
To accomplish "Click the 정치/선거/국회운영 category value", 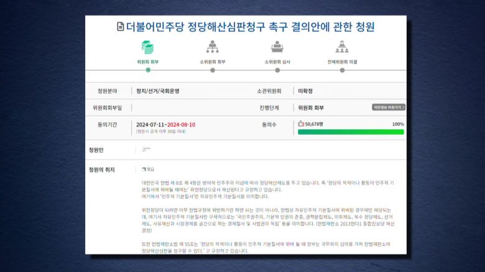I will (x=157, y=91).
